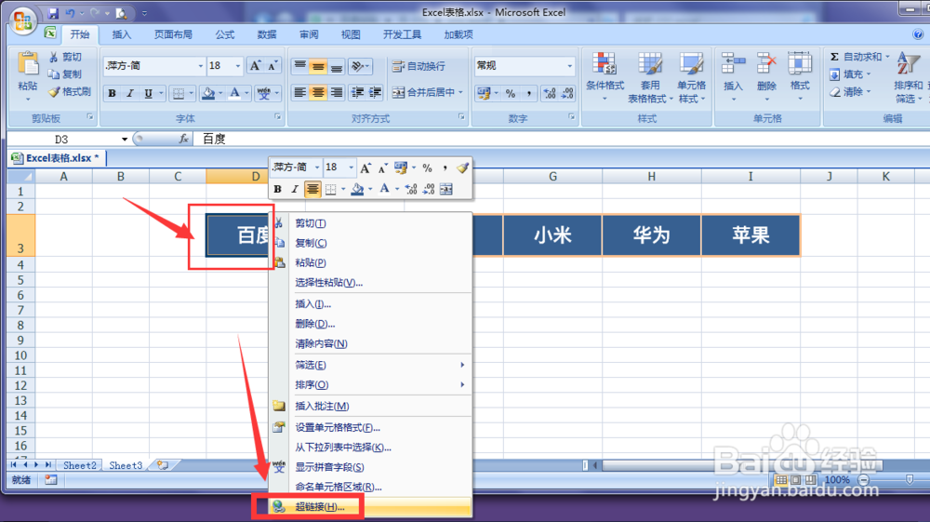Screen dimensions: 930x522
Task: Toggle Underline in ribbon font group
Action: (x=148, y=93)
